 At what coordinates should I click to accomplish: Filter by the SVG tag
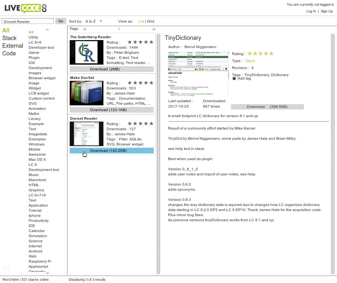(x=32, y=103)
